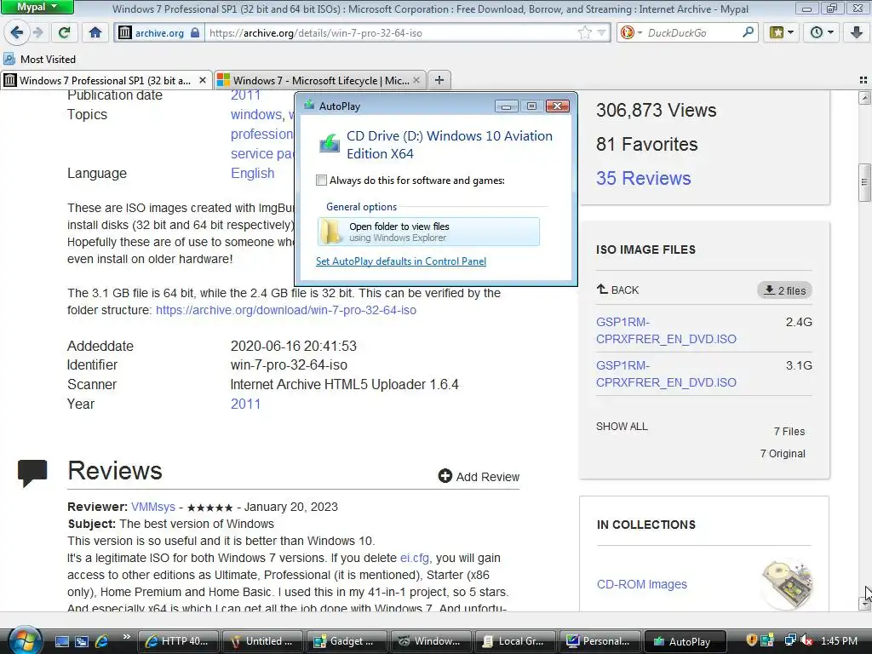Click the muted volume tray icon
This screenshot has height=654, width=872.
pyautogui.click(x=807, y=640)
